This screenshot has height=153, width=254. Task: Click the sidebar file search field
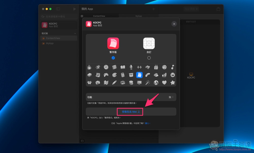pos(59,17)
